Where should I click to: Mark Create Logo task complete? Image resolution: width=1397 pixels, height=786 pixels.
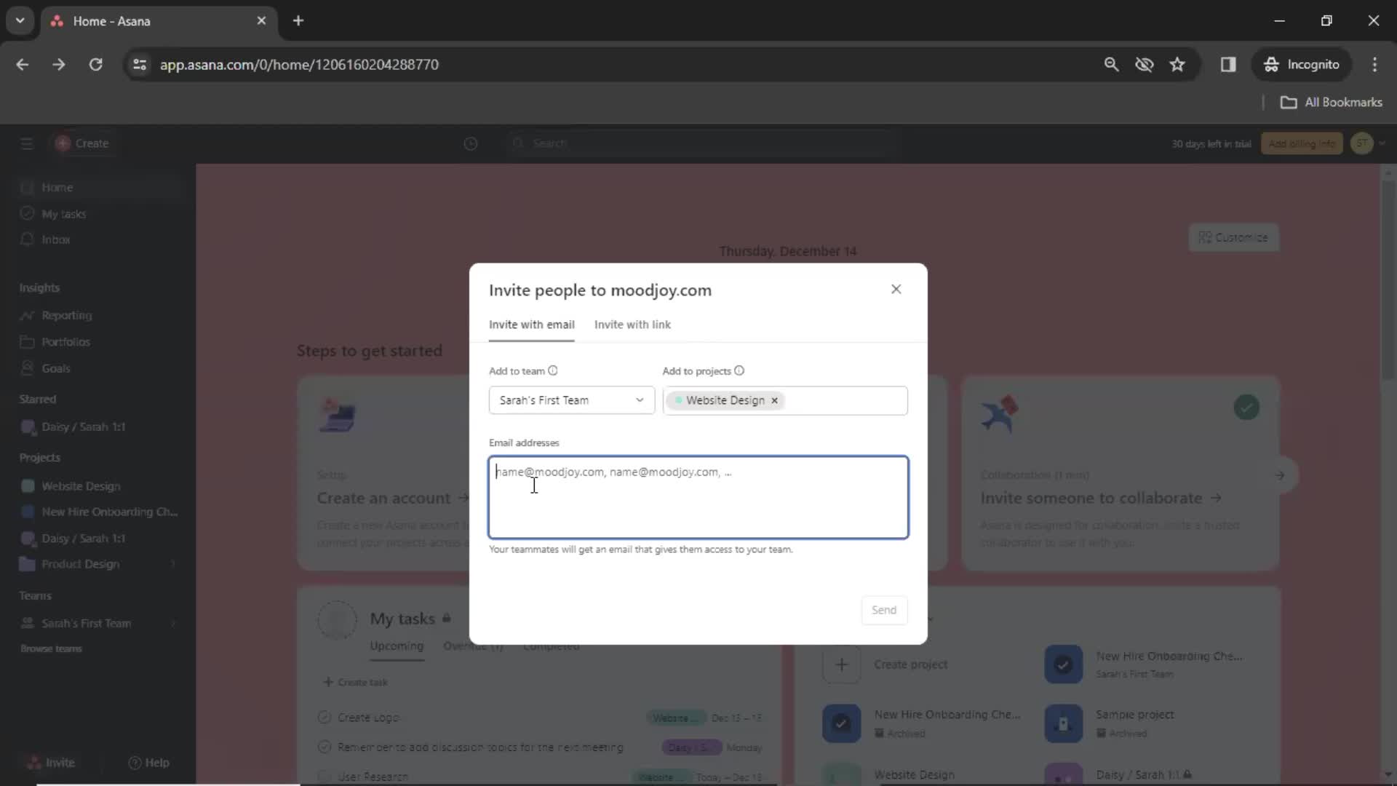[325, 717]
